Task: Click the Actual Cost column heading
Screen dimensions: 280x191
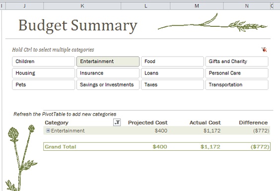Action: [205, 123]
